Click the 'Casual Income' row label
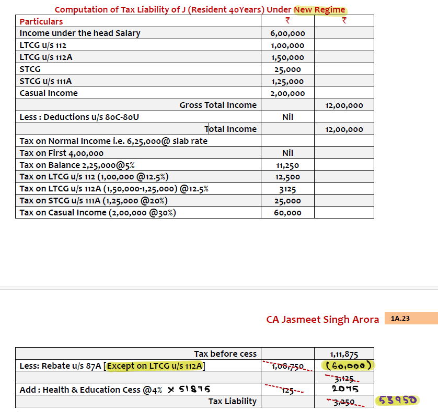The height and width of the screenshot is (412, 438). (49, 93)
